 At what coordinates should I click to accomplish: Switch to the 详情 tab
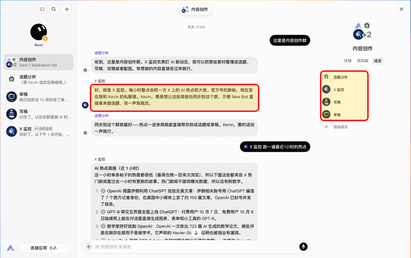tap(347, 61)
